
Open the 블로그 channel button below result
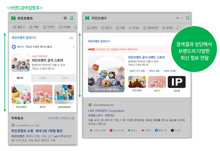pyautogui.click(x=133, y=130)
